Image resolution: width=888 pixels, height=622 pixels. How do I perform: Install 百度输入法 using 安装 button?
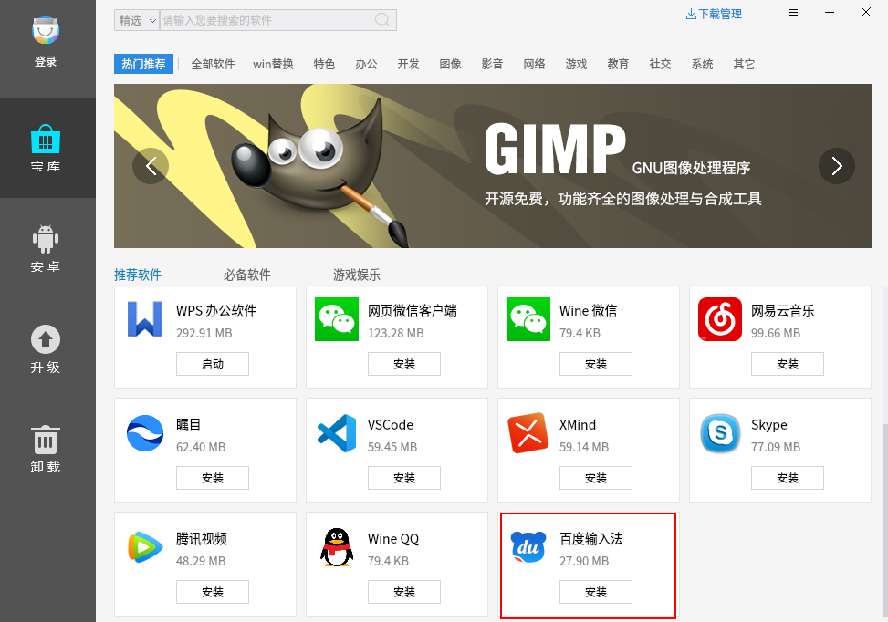click(x=595, y=592)
